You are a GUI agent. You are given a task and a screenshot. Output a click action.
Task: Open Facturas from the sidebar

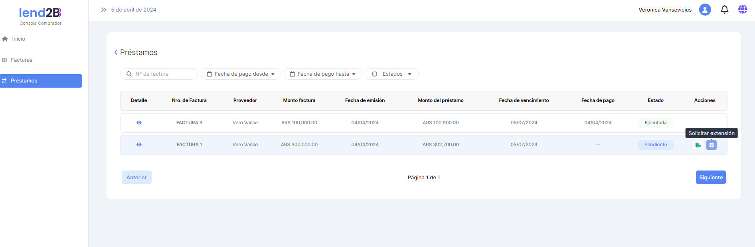click(21, 60)
